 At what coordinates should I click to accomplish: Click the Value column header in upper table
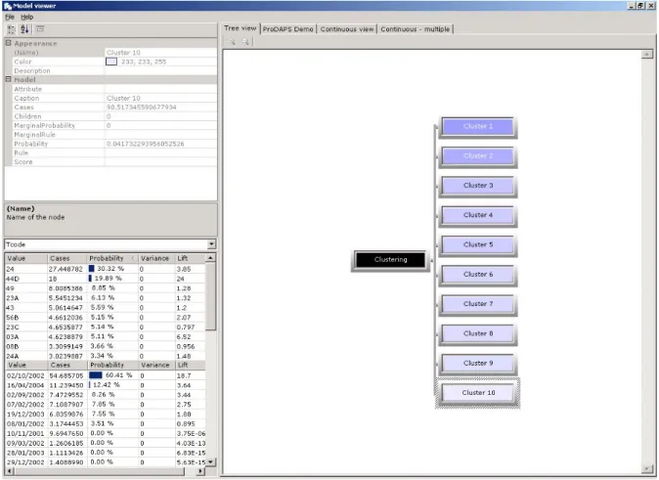click(x=26, y=258)
